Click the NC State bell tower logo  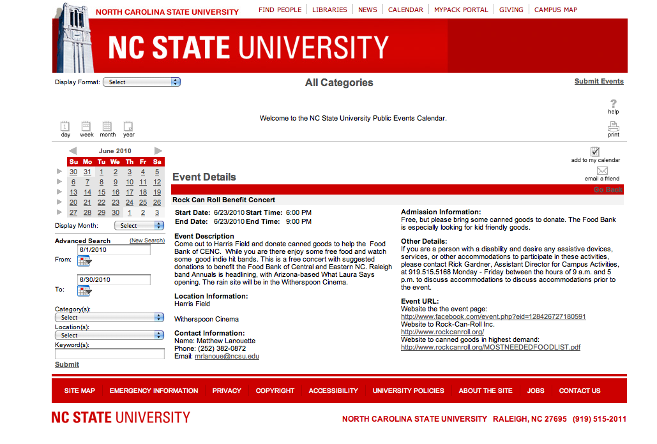74,38
